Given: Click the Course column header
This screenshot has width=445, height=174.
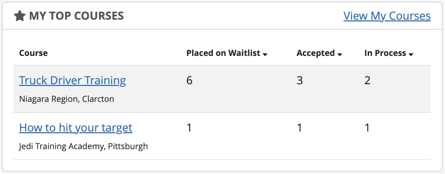Looking at the screenshot, I should click(x=33, y=53).
